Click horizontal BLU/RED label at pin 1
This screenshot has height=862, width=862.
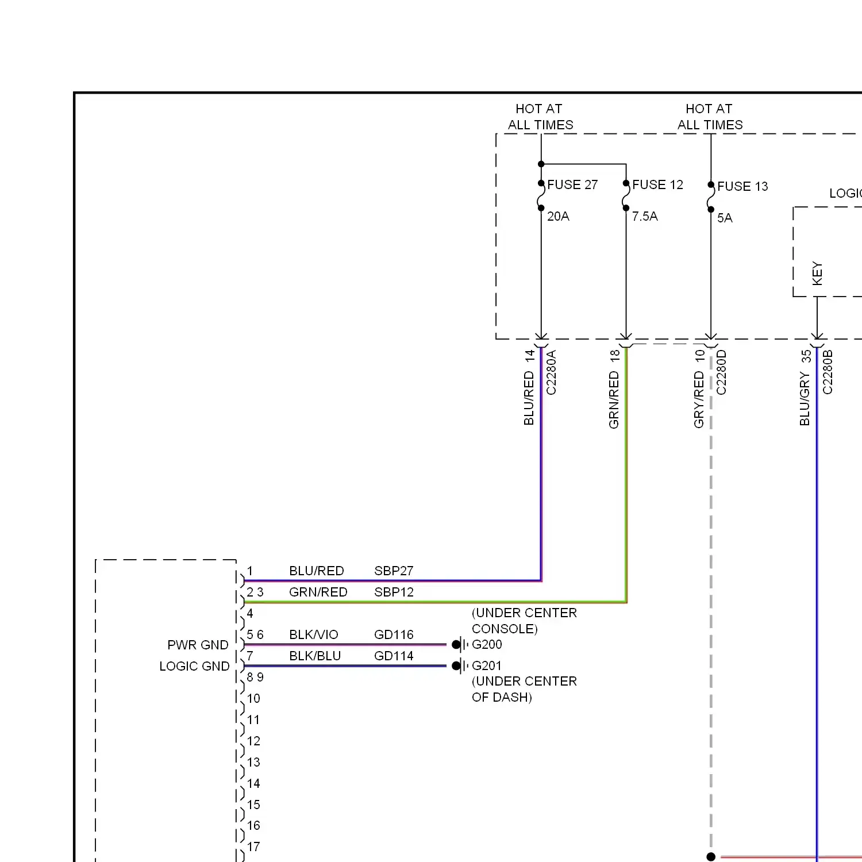(x=317, y=571)
